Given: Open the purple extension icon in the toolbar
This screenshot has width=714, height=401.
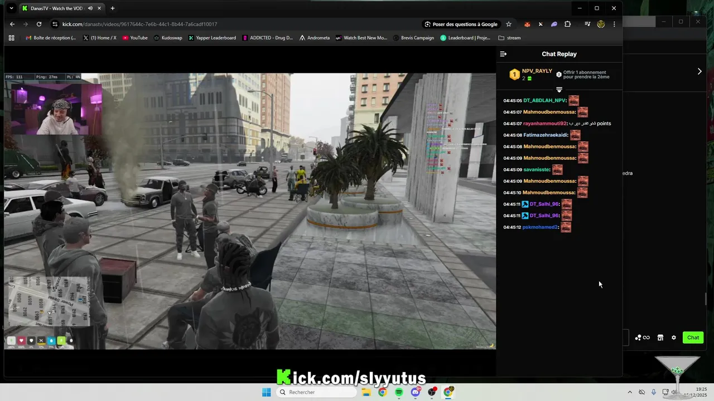Looking at the screenshot, I should [x=554, y=24].
